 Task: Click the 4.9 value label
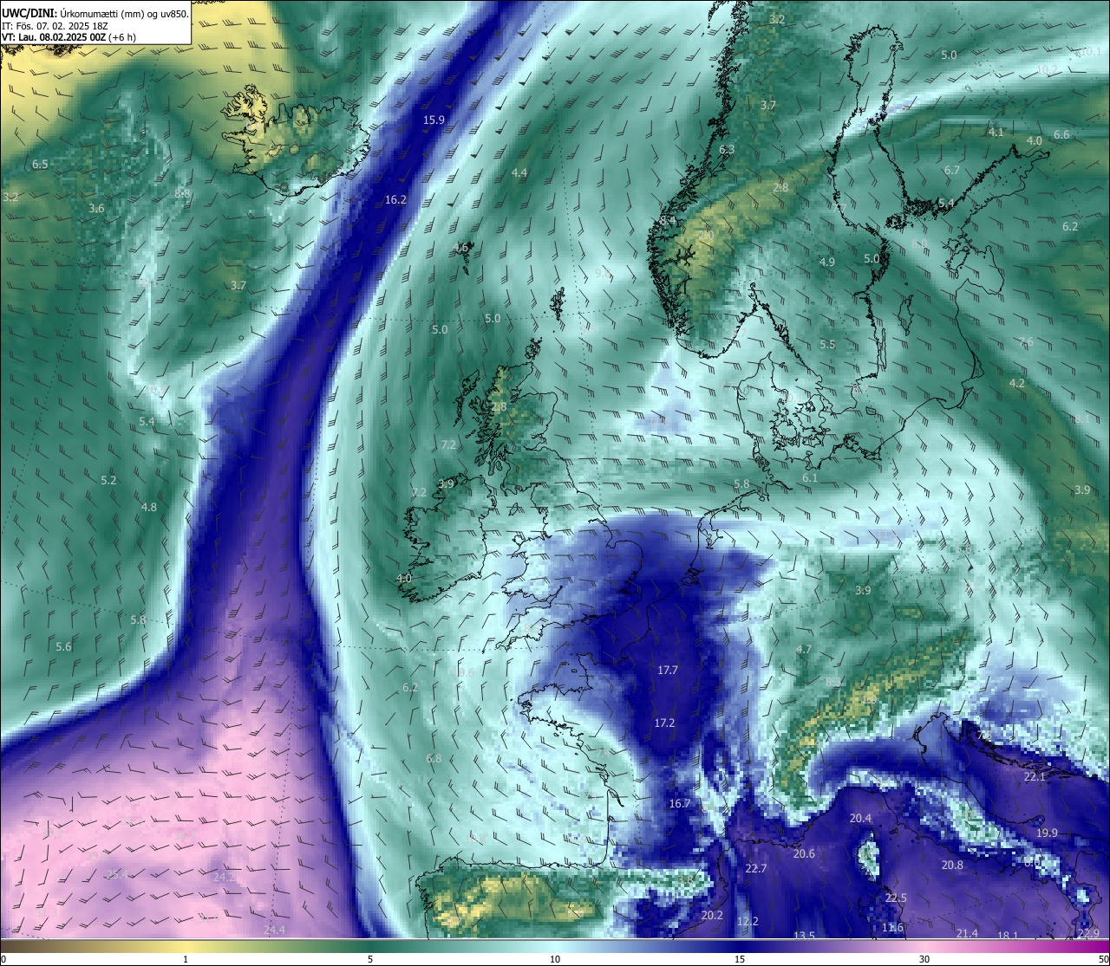[x=827, y=262]
